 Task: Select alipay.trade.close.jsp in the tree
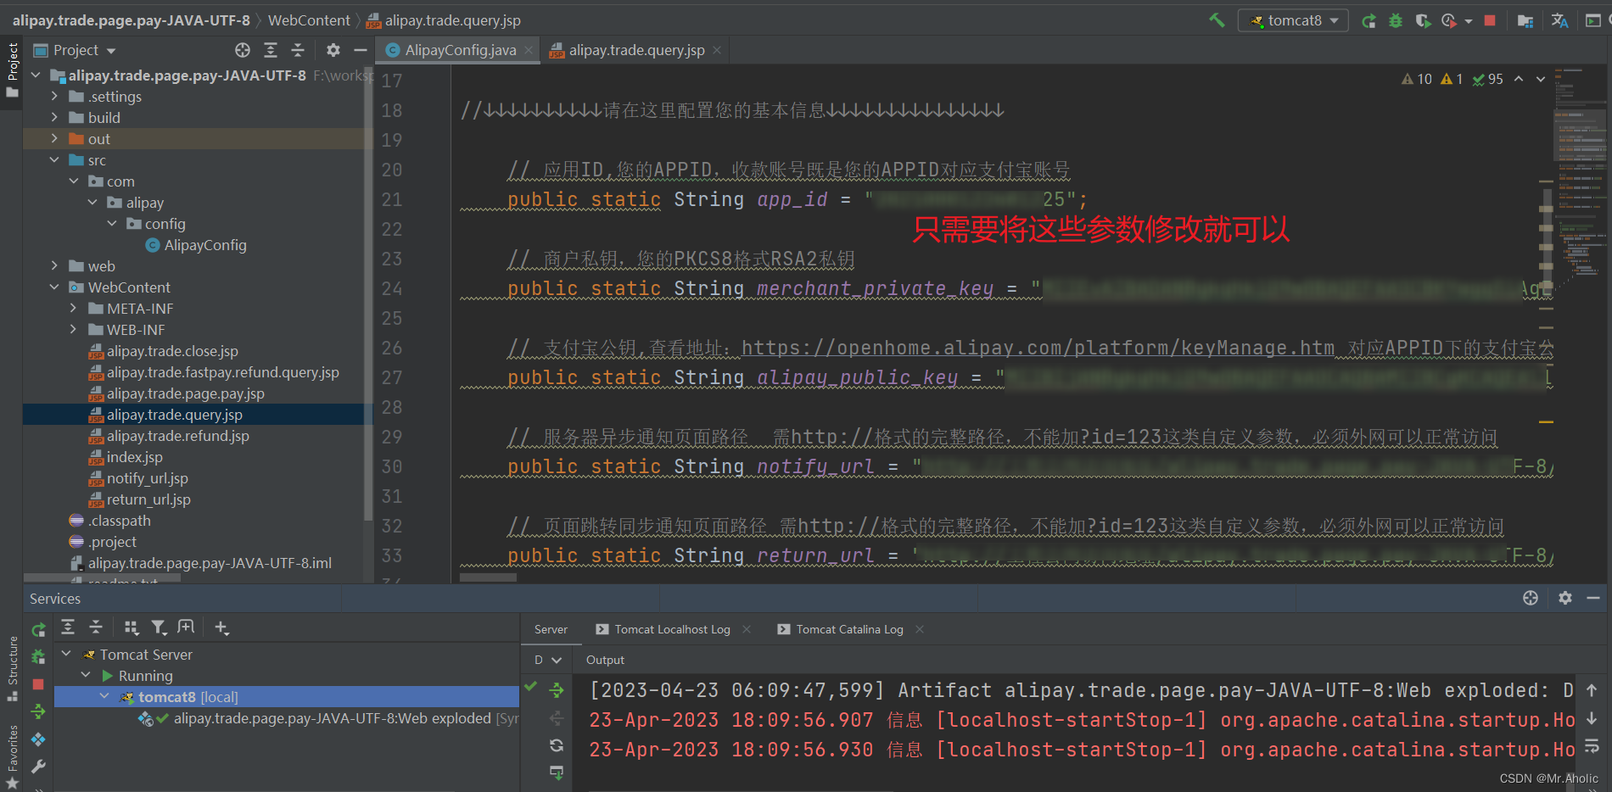(x=172, y=351)
